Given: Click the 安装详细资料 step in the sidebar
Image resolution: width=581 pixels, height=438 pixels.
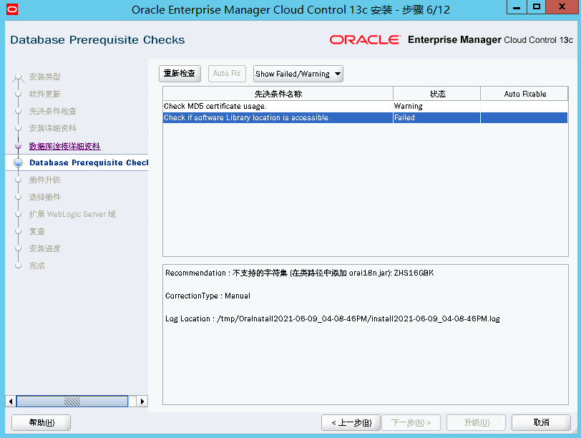Looking at the screenshot, I should click(x=53, y=128).
